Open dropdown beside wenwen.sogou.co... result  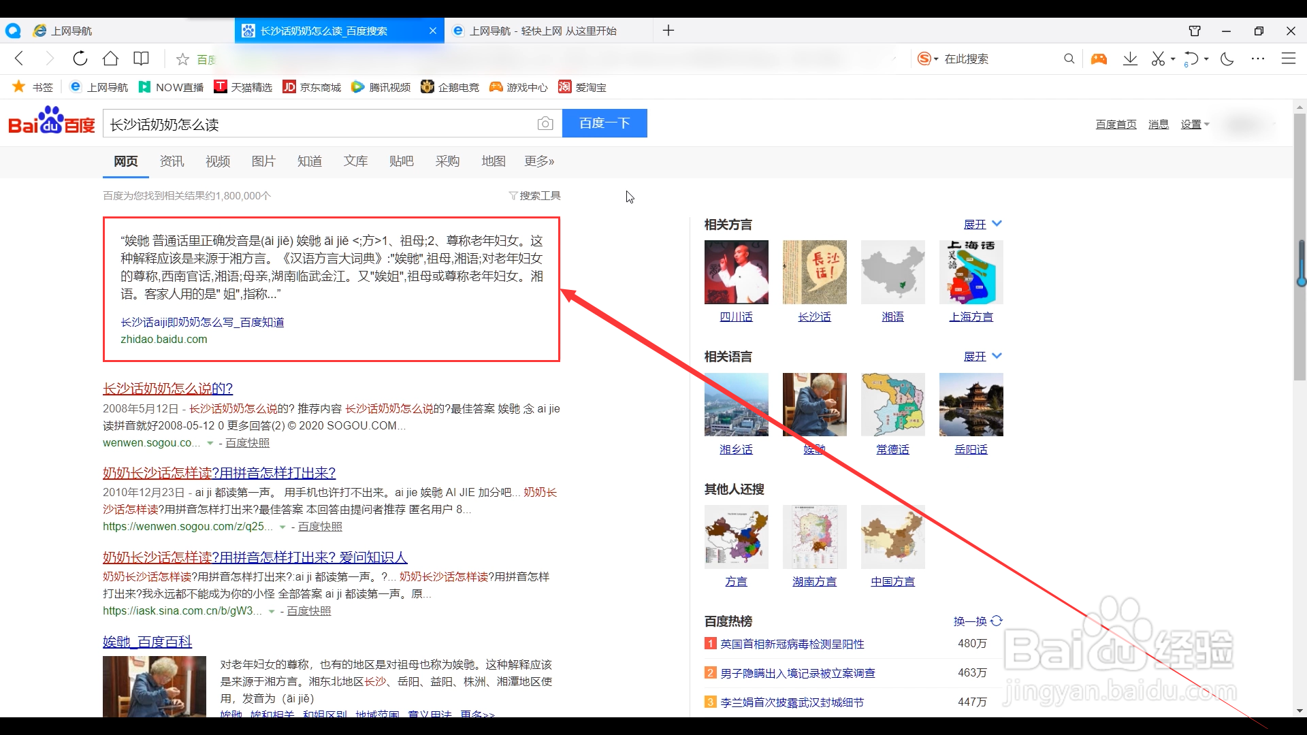(210, 443)
